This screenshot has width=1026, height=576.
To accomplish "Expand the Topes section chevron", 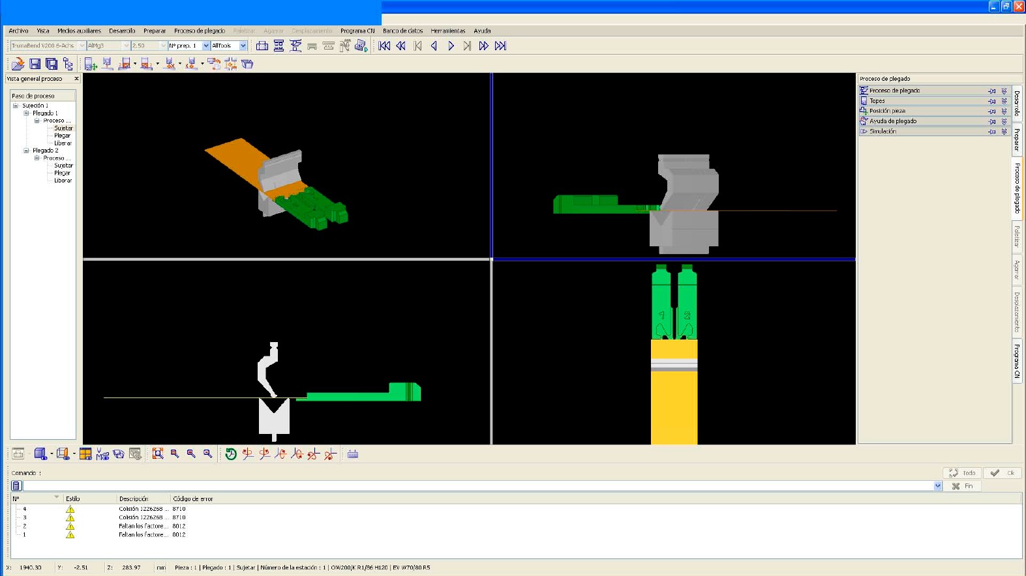I will coord(1004,101).
